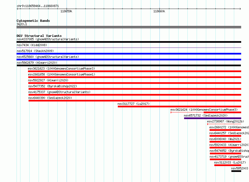Click the 118660k ruler position
This screenshot has width=249, height=182.
click(159, 11)
